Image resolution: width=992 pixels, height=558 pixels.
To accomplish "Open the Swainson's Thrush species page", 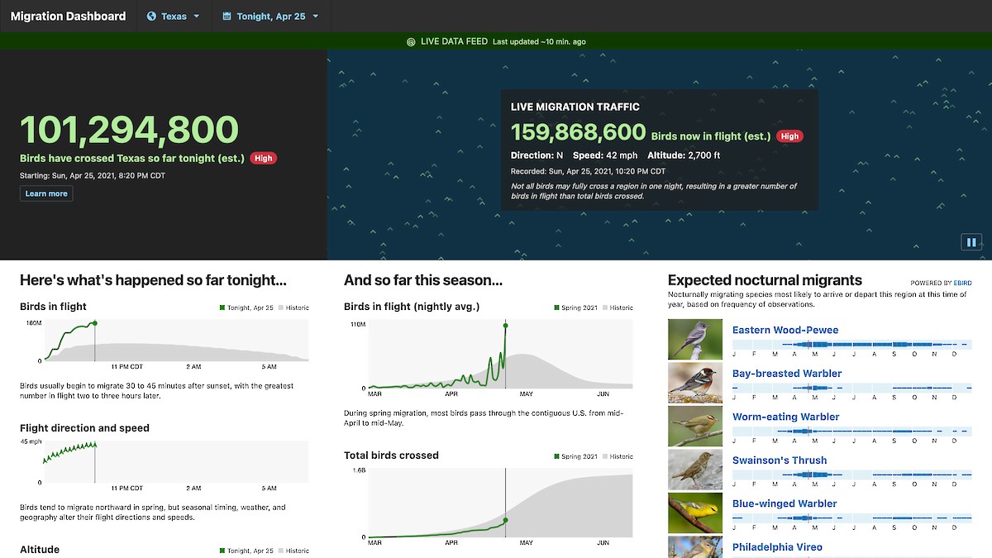I will click(x=780, y=460).
